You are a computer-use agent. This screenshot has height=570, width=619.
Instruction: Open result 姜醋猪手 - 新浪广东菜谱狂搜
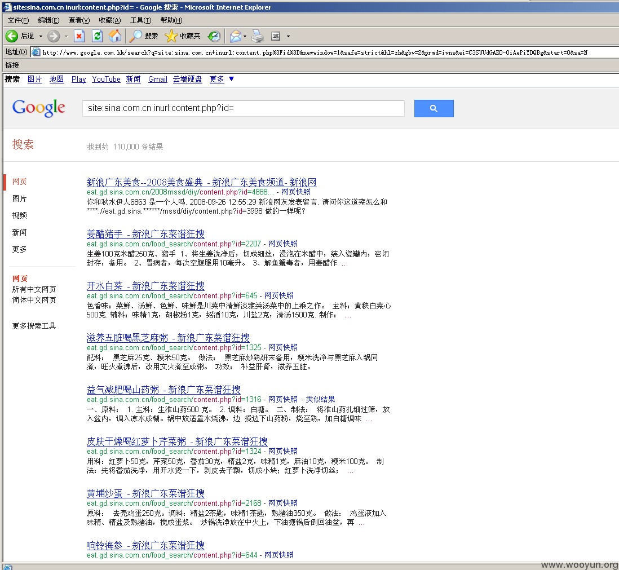[x=145, y=234]
